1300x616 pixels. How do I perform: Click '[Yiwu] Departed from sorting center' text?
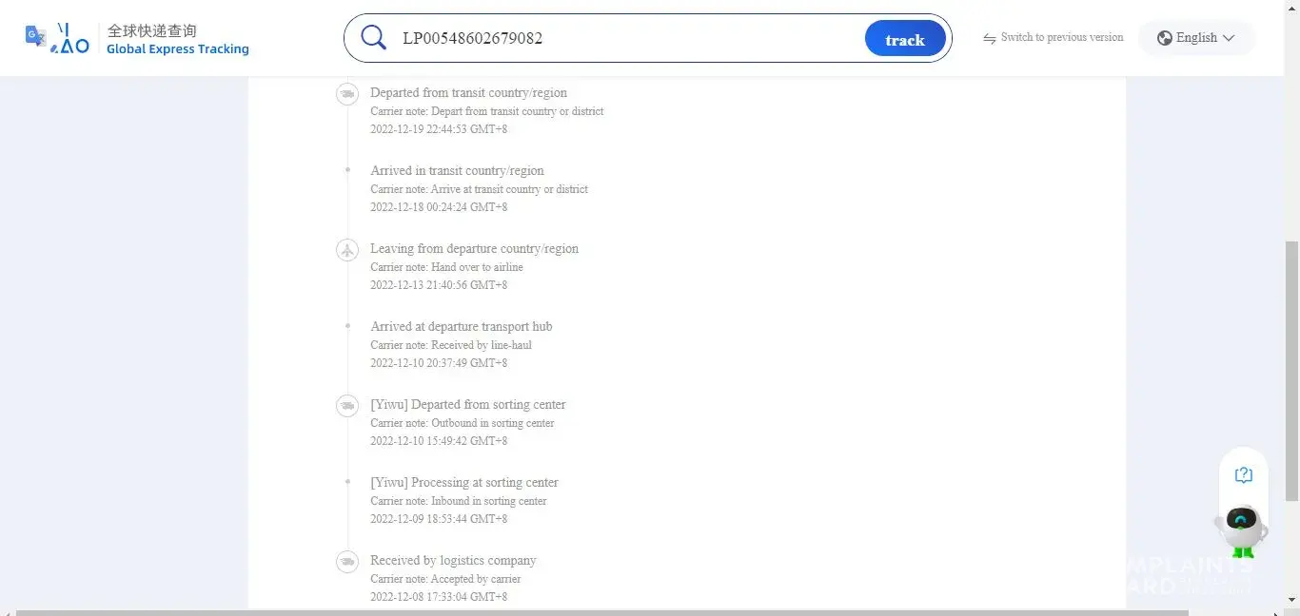tap(467, 405)
